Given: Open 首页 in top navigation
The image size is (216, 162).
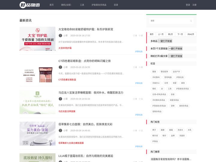Looking at the screenshot, I should 52,5.
